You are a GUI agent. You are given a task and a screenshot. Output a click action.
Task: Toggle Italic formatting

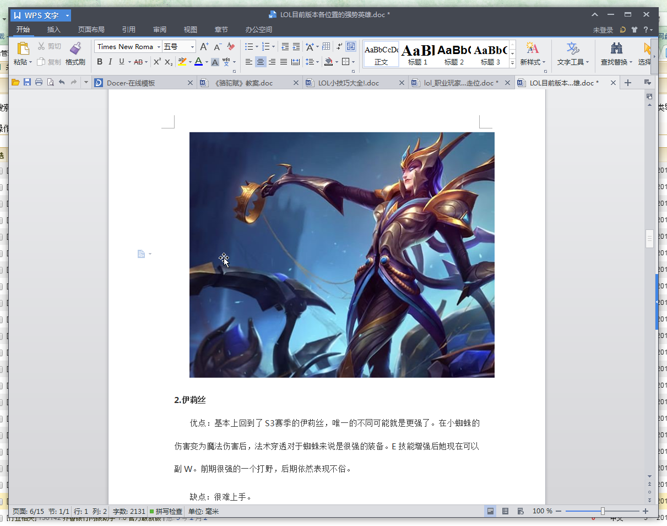[x=110, y=62]
